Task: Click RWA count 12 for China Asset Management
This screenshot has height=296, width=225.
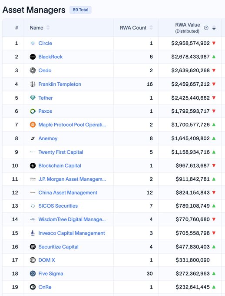Action: pos(150,192)
